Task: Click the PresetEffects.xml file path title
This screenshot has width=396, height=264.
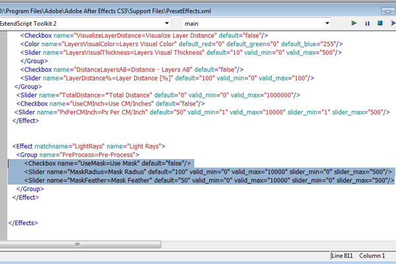Action: 105,11
